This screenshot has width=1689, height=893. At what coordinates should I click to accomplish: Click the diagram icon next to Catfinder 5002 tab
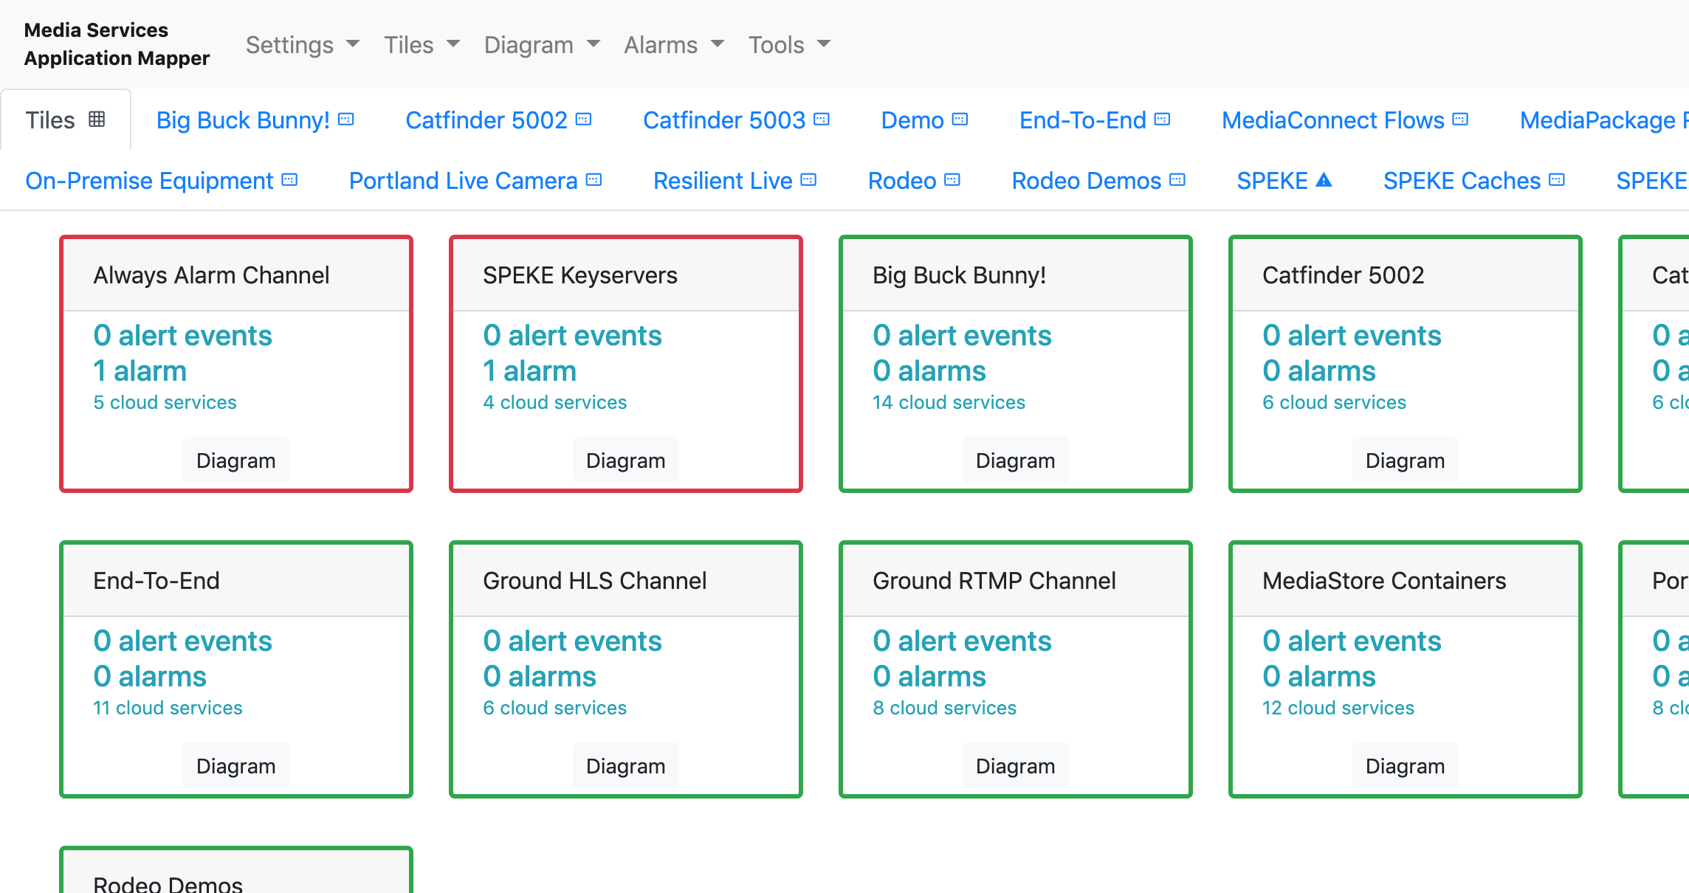tap(584, 120)
